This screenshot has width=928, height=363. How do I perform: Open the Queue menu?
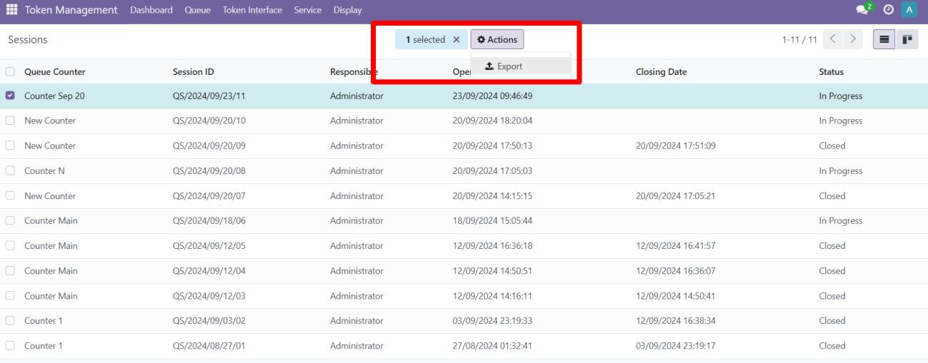click(x=197, y=10)
